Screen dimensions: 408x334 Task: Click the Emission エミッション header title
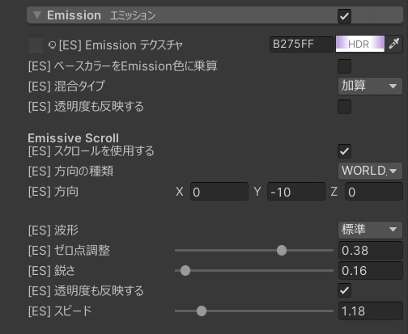click(x=101, y=15)
